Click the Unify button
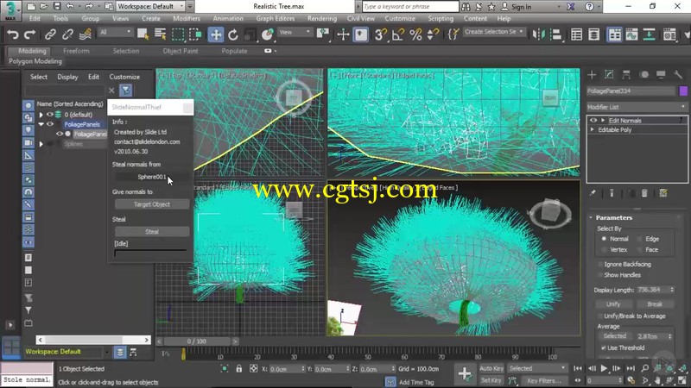Viewport: 691px width, 388px height. coord(613,304)
